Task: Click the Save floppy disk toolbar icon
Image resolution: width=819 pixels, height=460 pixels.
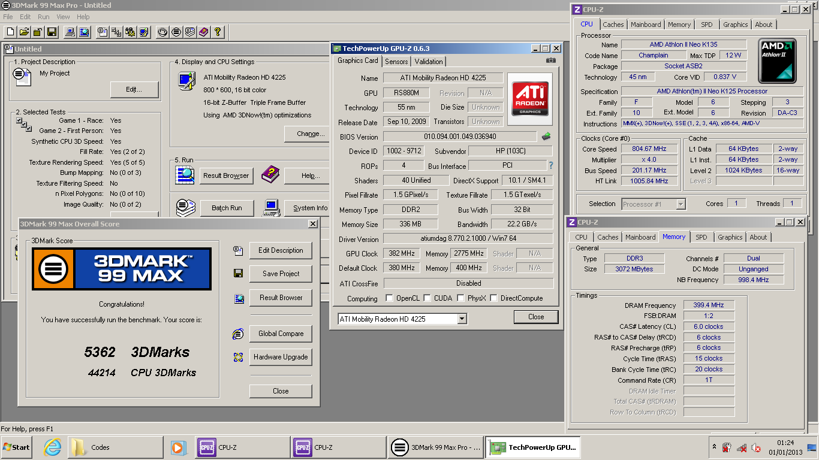Action: [52, 32]
